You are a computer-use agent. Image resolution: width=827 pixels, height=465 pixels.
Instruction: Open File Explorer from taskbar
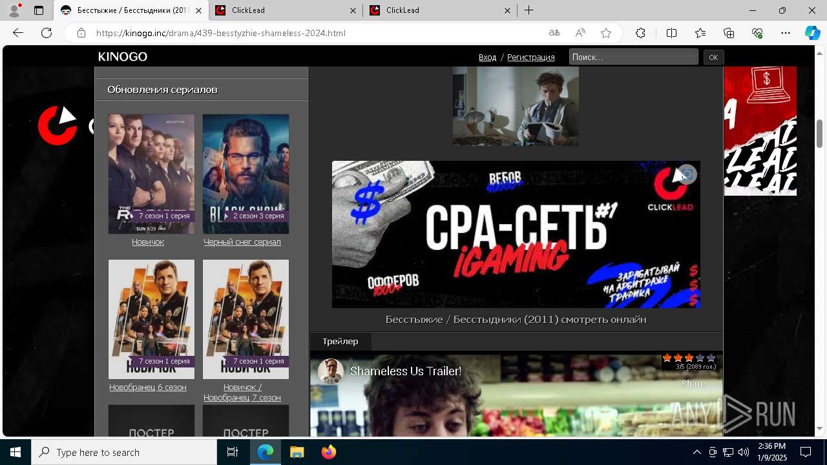(x=297, y=452)
